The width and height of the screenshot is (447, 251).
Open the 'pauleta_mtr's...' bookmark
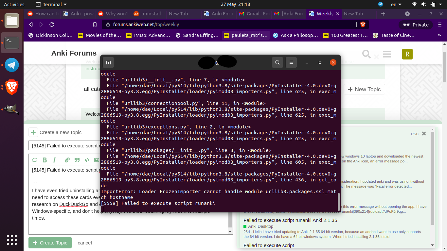246,35
